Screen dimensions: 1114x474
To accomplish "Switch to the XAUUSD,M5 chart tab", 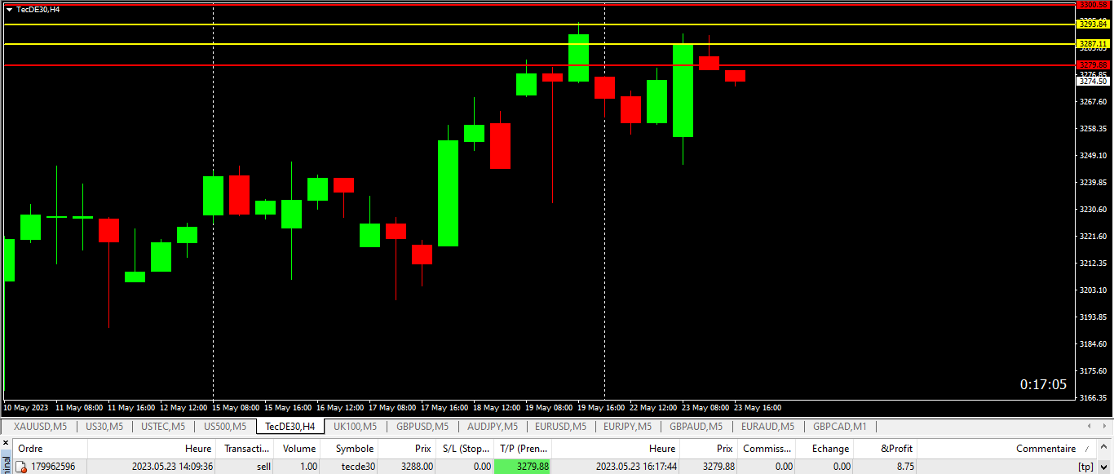I will (39, 427).
